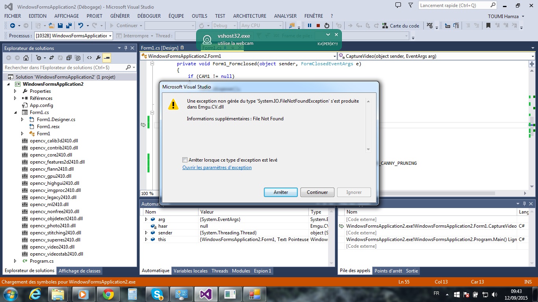Select App.config in Solution Explorer
This screenshot has width=538, height=302.
point(41,105)
